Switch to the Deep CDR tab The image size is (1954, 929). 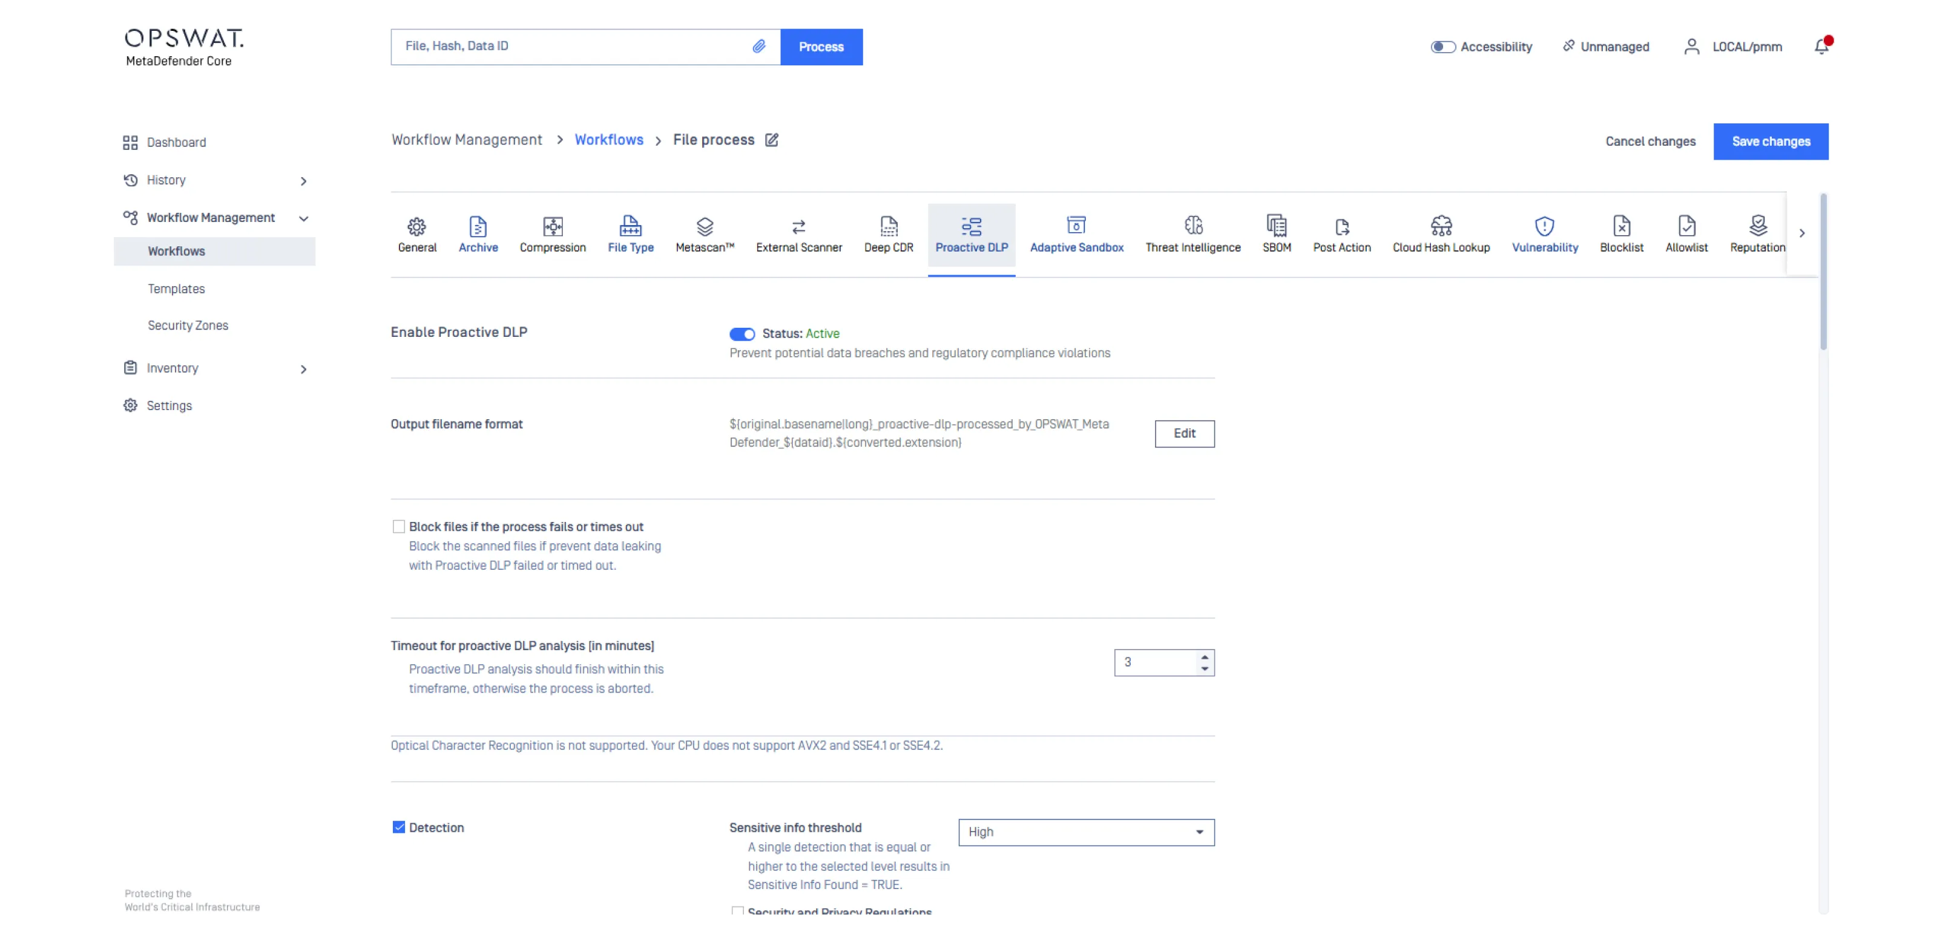[x=888, y=234]
